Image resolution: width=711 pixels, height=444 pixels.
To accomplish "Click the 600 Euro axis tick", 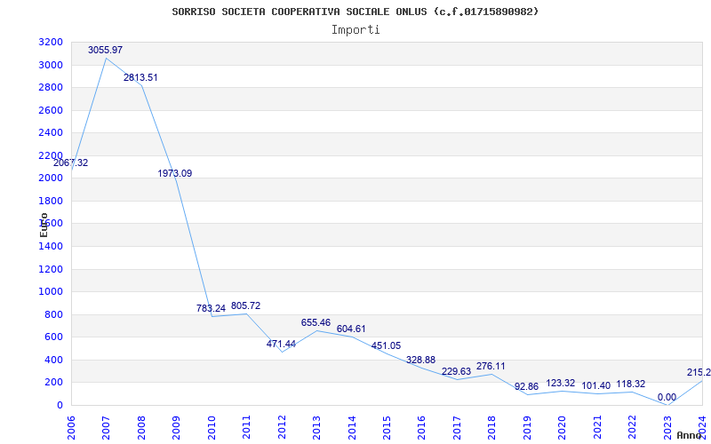I will coord(53,337).
